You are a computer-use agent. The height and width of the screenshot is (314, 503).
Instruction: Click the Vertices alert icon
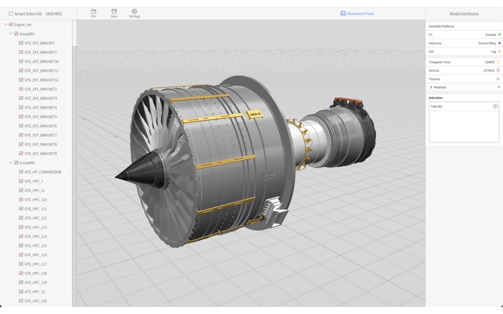[498, 70]
